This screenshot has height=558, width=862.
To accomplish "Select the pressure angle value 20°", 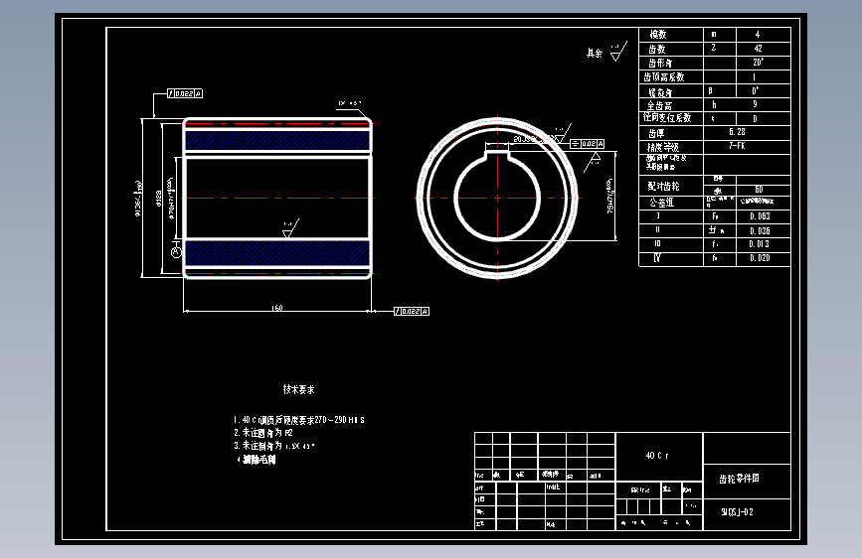I will click(x=758, y=63).
